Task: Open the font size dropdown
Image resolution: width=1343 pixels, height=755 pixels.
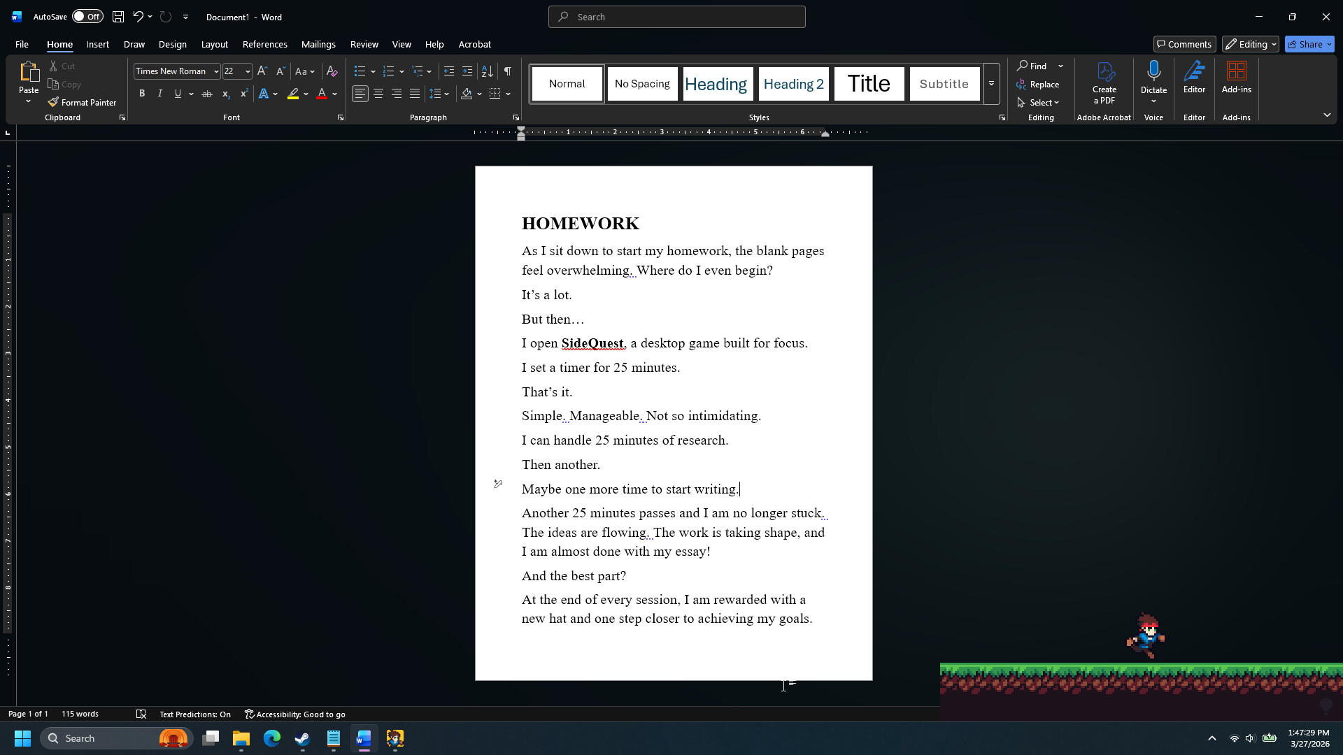Action: tap(246, 71)
